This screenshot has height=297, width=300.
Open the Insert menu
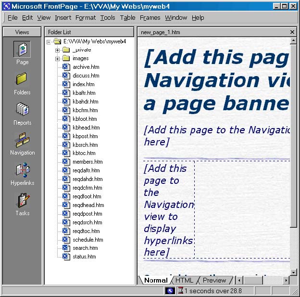tap(63, 18)
